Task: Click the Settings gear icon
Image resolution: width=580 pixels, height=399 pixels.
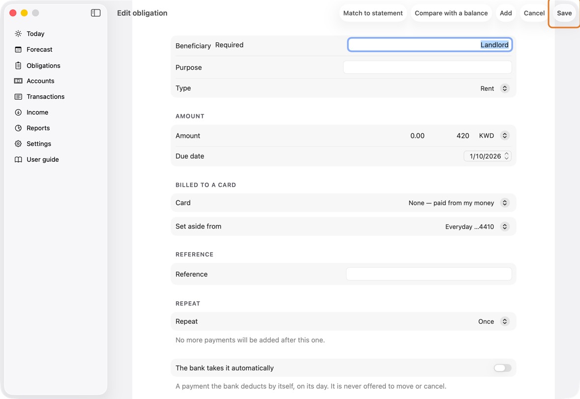Action: coord(18,144)
